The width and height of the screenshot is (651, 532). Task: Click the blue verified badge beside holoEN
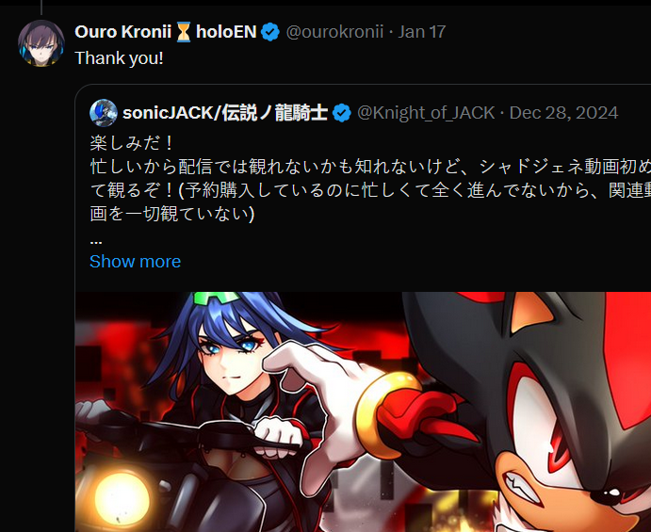pos(270,32)
